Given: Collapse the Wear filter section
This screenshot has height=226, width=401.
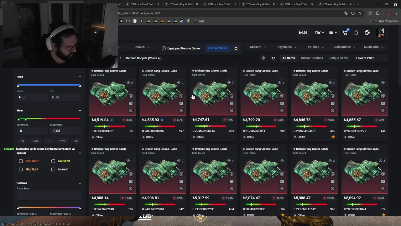Looking at the screenshot, I should pyautogui.click(x=80, y=110).
